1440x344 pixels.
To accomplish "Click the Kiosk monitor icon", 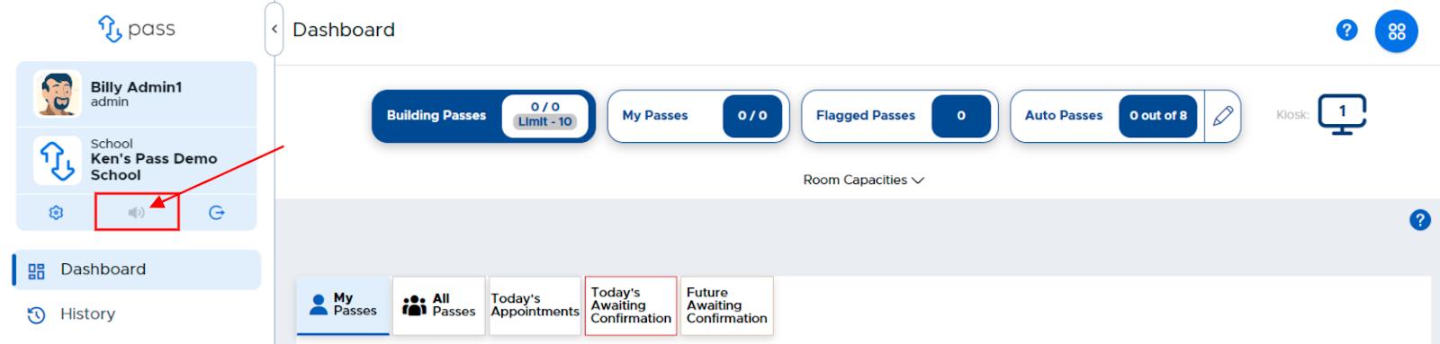I will point(1342,115).
